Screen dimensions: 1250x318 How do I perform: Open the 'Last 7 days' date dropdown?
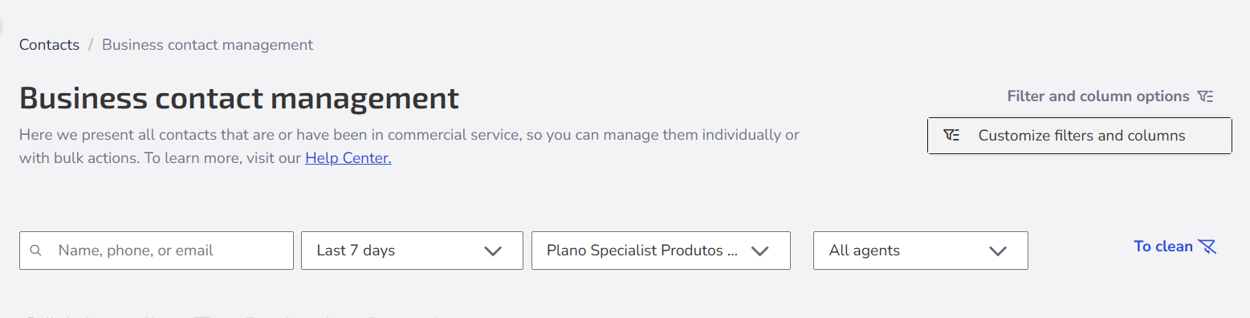412,251
